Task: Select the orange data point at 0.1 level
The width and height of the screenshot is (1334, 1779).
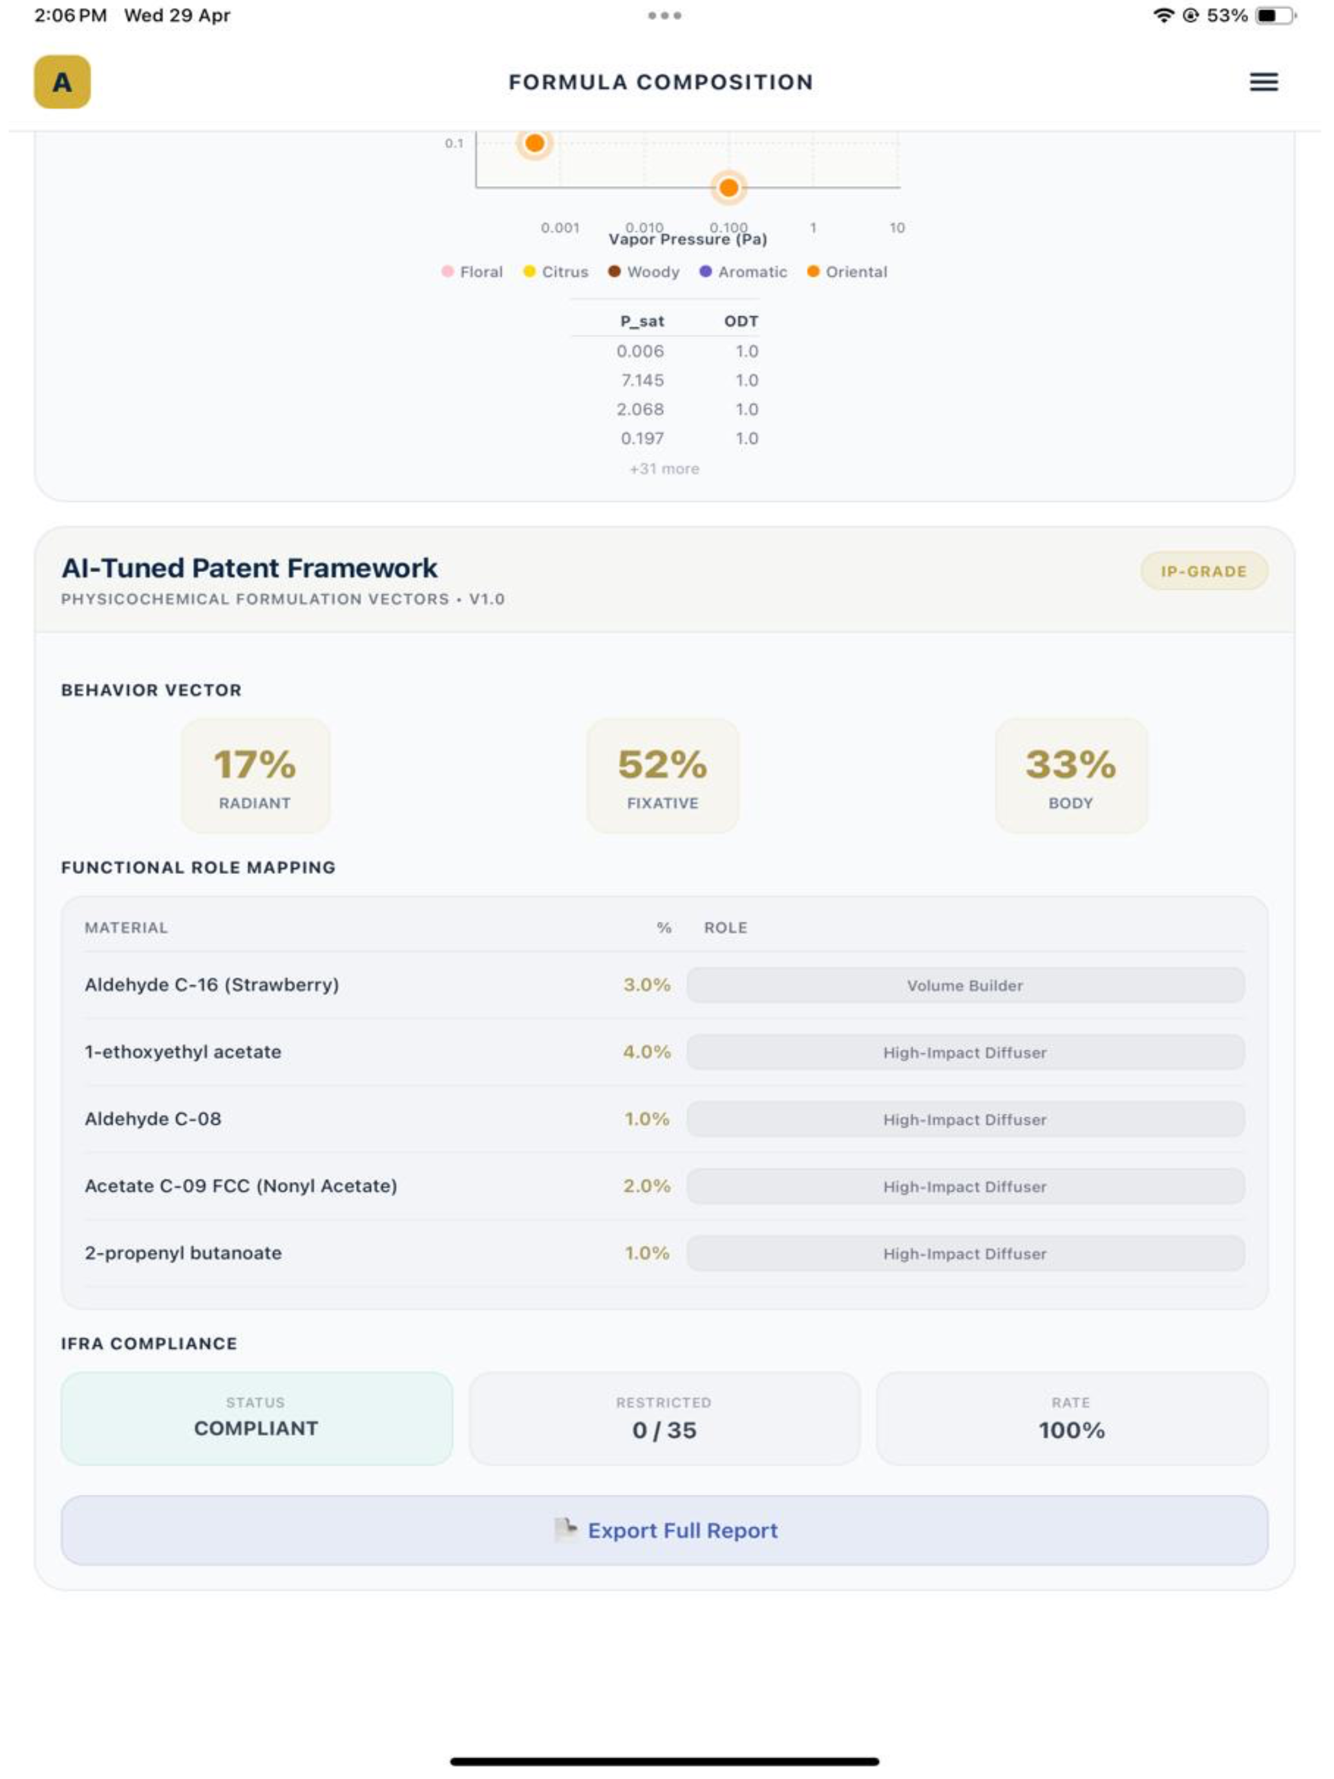Action: [x=535, y=143]
